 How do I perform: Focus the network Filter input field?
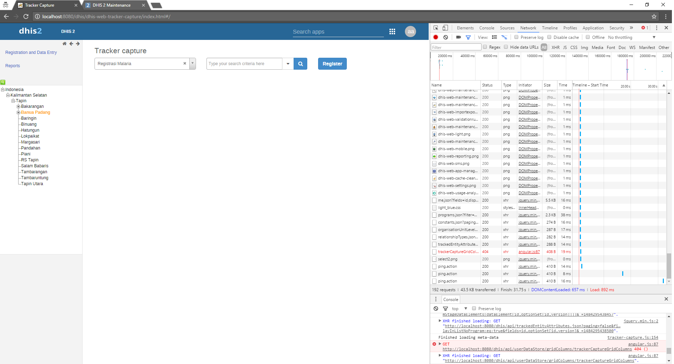coord(456,47)
